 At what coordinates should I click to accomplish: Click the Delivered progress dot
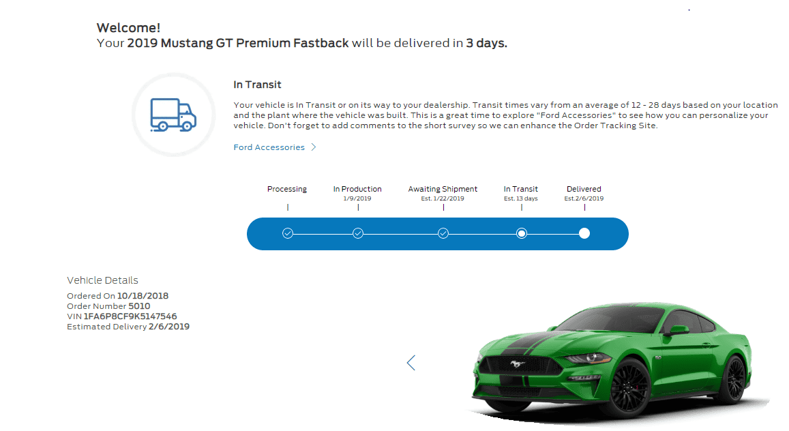tap(584, 233)
